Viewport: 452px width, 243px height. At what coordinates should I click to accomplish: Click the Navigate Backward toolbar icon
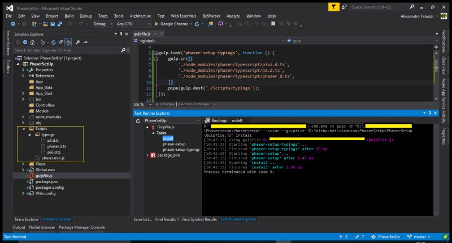[x=13, y=24]
